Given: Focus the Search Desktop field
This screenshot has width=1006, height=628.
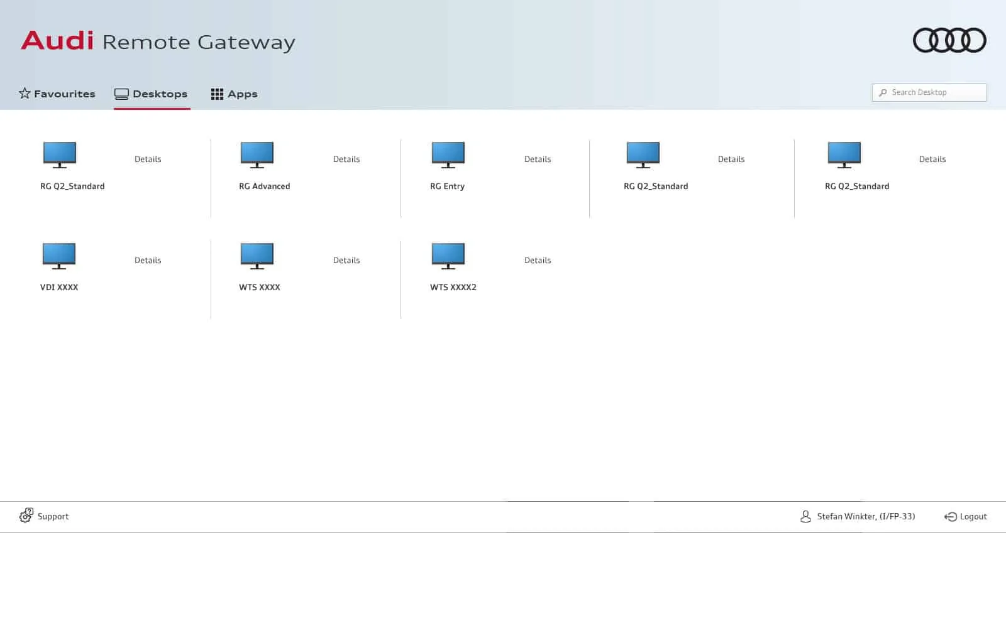Looking at the screenshot, I should tap(929, 92).
